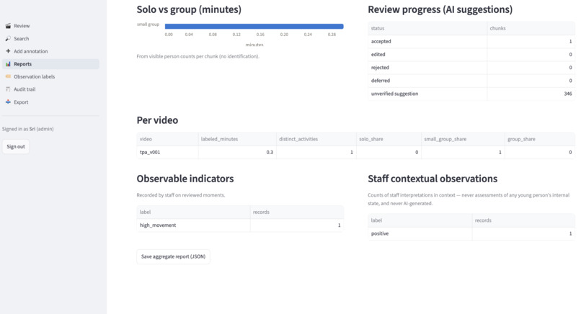
Task: Select the high_movement label cell
Action: click(193, 225)
